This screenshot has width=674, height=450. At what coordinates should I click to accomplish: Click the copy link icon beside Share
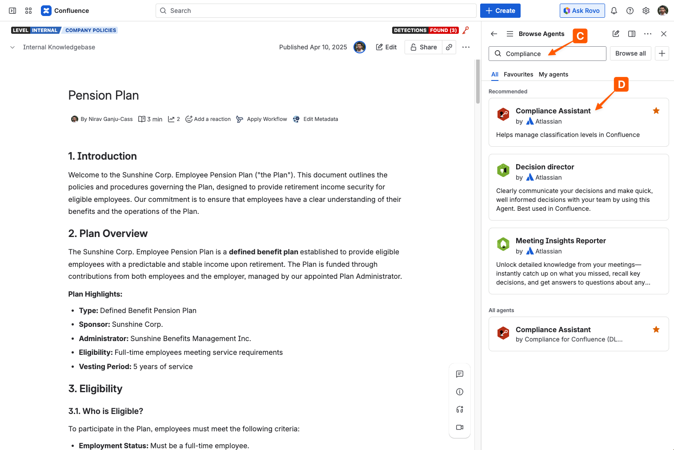point(449,47)
